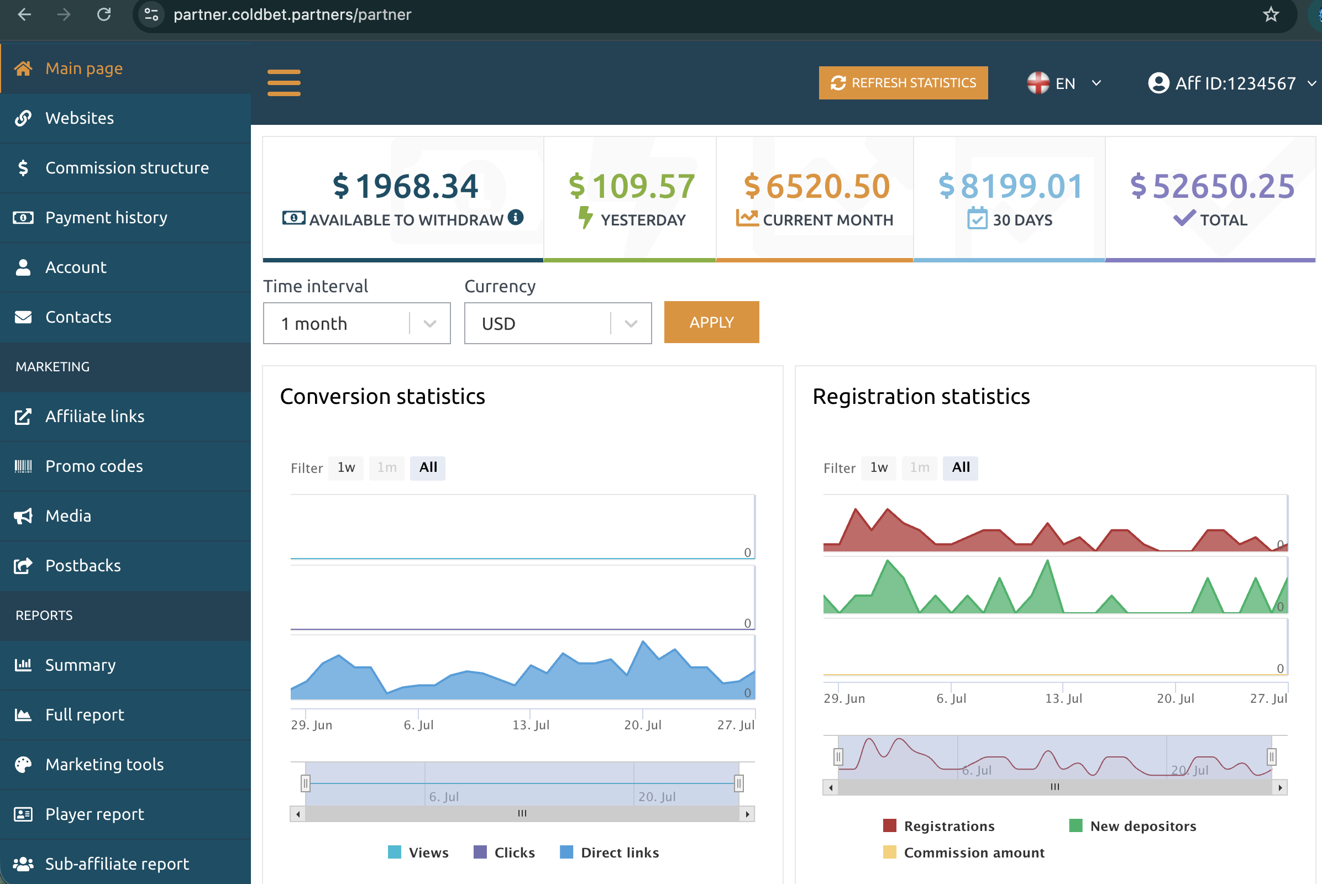Click the Contacts envelope icon
This screenshot has width=1322, height=884.
[x=23, y=317]
